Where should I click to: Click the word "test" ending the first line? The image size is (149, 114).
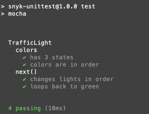[x=88, y=7]
